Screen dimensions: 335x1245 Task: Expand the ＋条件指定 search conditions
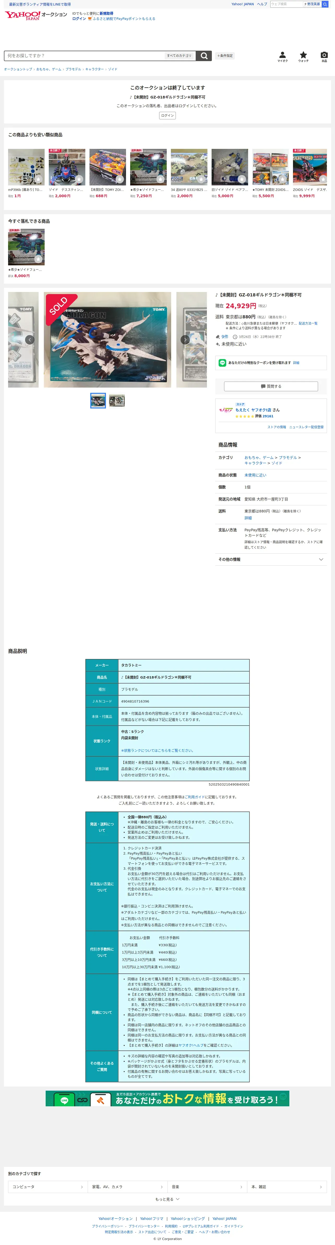pyautogui.click(x=225, y=56)
